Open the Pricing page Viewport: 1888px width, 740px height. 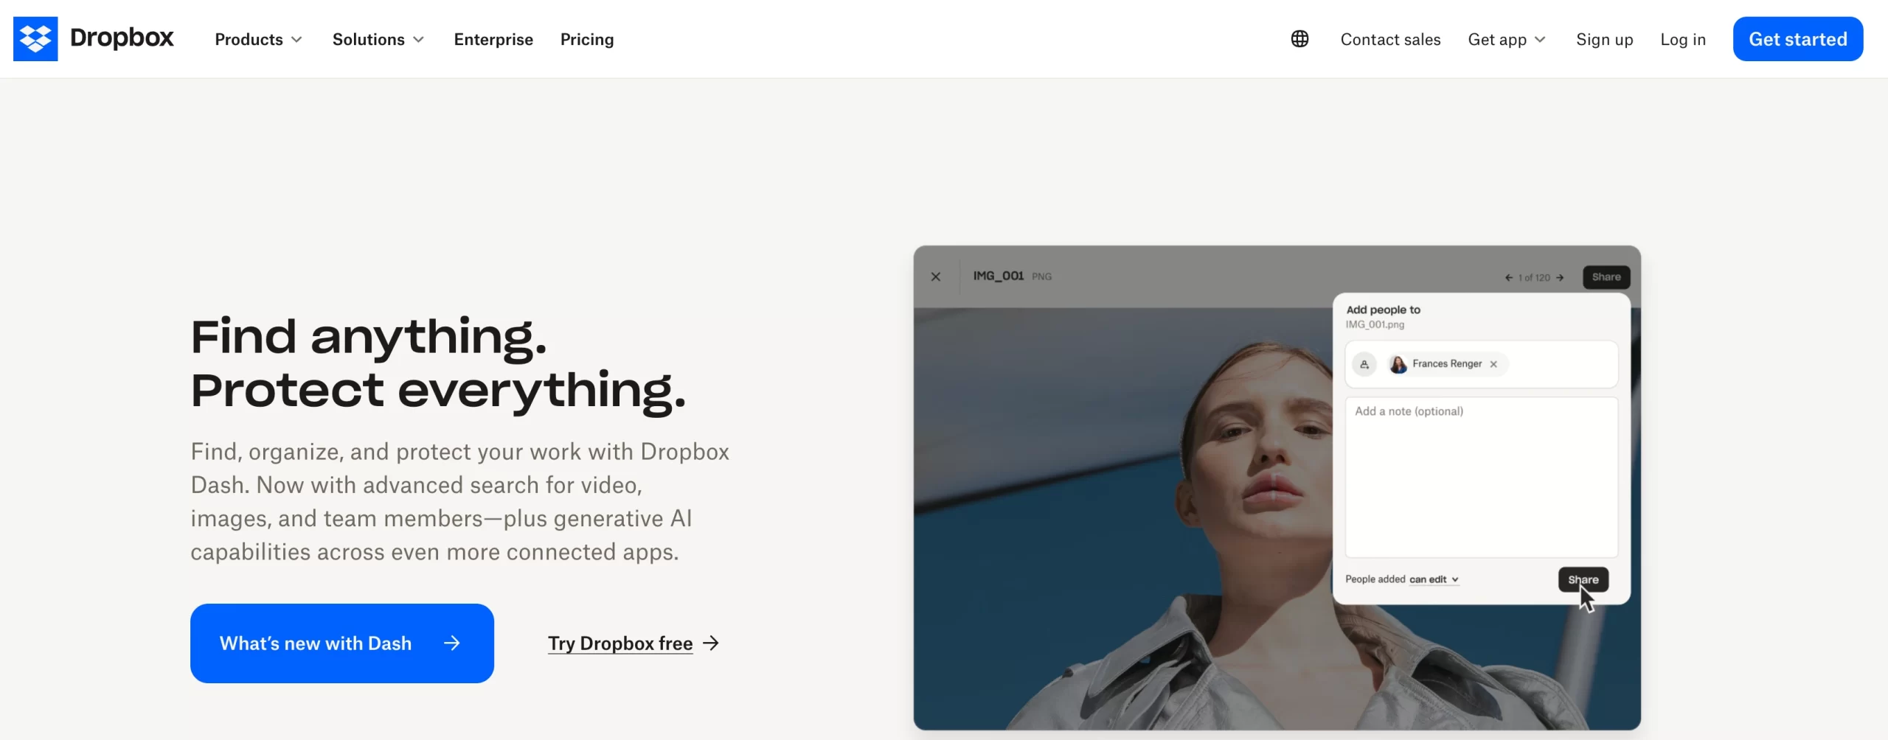click(x=586, y=40)
